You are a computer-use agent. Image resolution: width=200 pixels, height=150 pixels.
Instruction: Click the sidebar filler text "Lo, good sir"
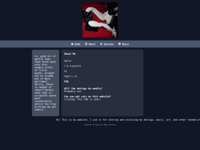coord(45,83)
